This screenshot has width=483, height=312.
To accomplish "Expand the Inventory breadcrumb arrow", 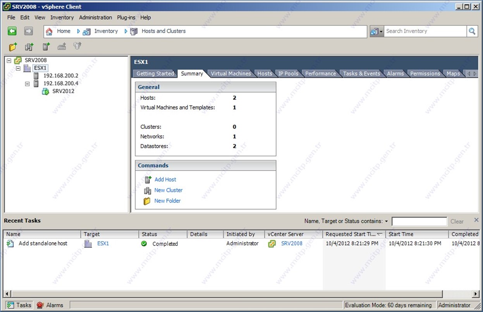I will [126, 31].
